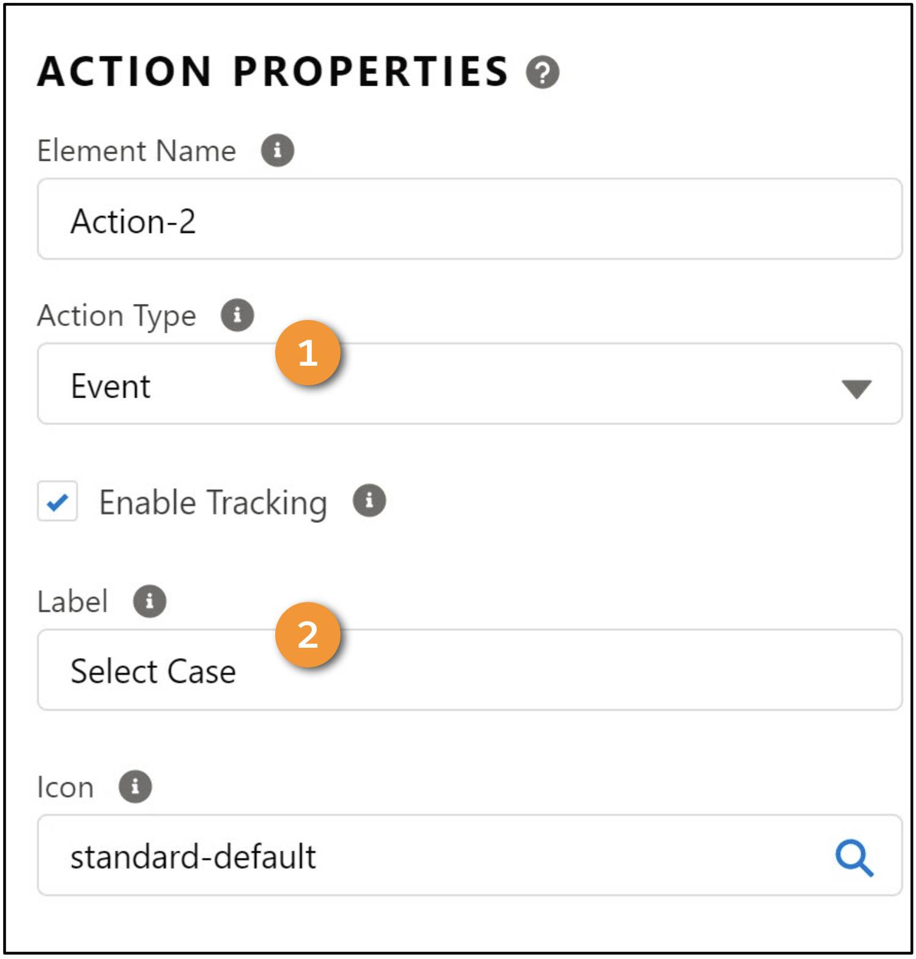Click info icon next to Element Name
916x959 pixels.
(278, 150)
